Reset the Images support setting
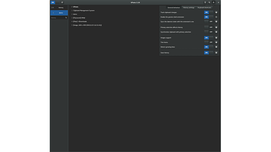This screenshot has height=152, width=271. [x=216, y=38]
